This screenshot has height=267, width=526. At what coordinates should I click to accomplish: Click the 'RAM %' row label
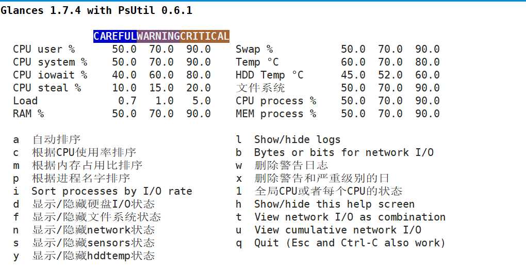tap(28, 114)
